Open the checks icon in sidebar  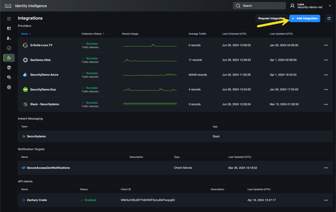[9, 48]
